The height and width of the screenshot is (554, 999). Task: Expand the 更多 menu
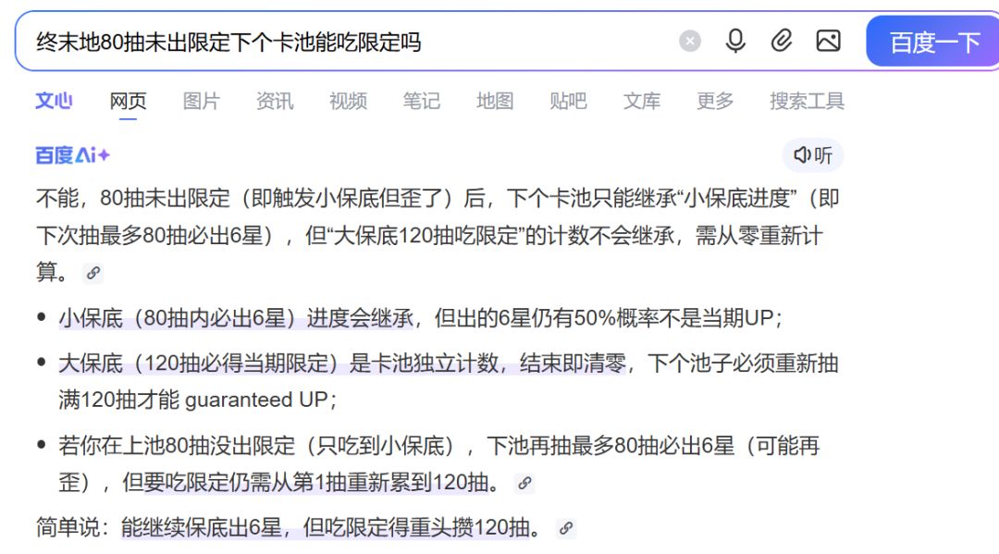pyautogui.click(x=715, y=101)
